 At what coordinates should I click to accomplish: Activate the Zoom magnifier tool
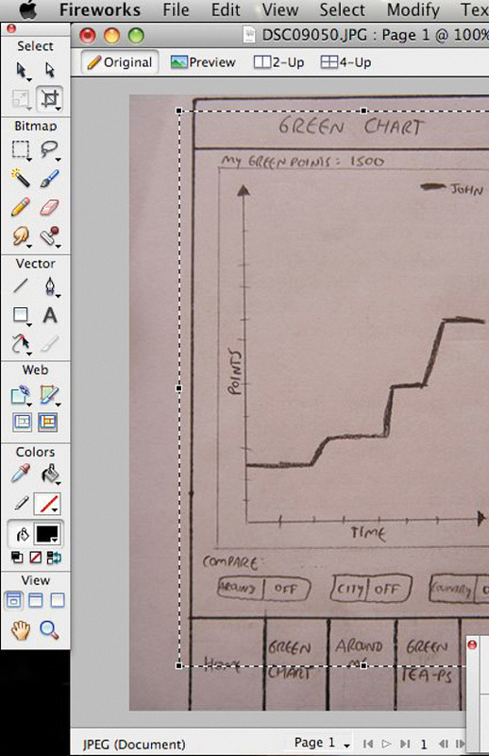point(49,629)
